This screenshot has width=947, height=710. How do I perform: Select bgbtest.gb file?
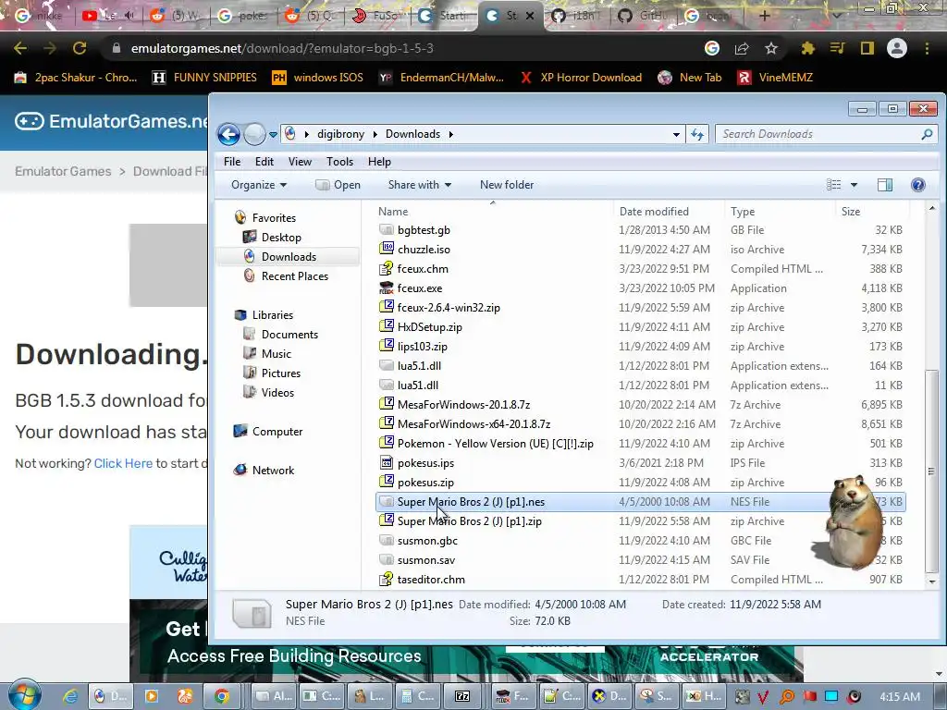tap(424, 230)
